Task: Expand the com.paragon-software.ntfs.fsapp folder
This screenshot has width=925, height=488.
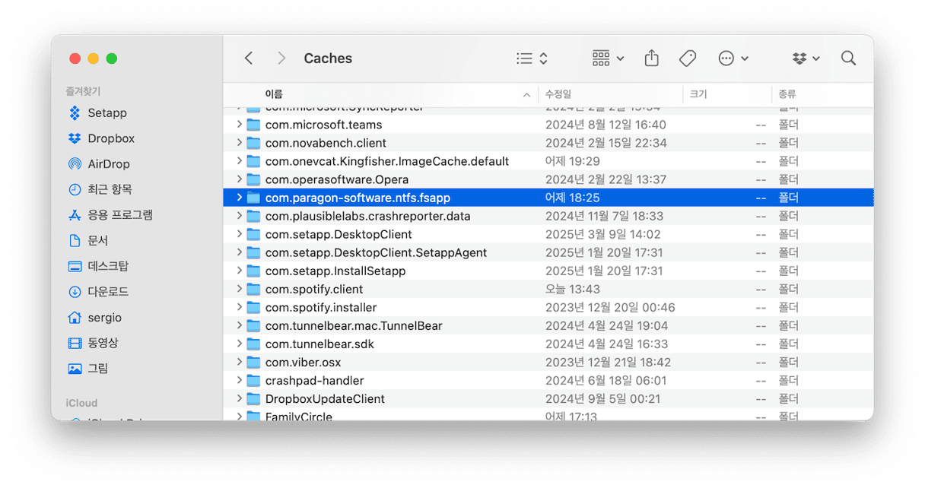Action: [x=239, y=198]
